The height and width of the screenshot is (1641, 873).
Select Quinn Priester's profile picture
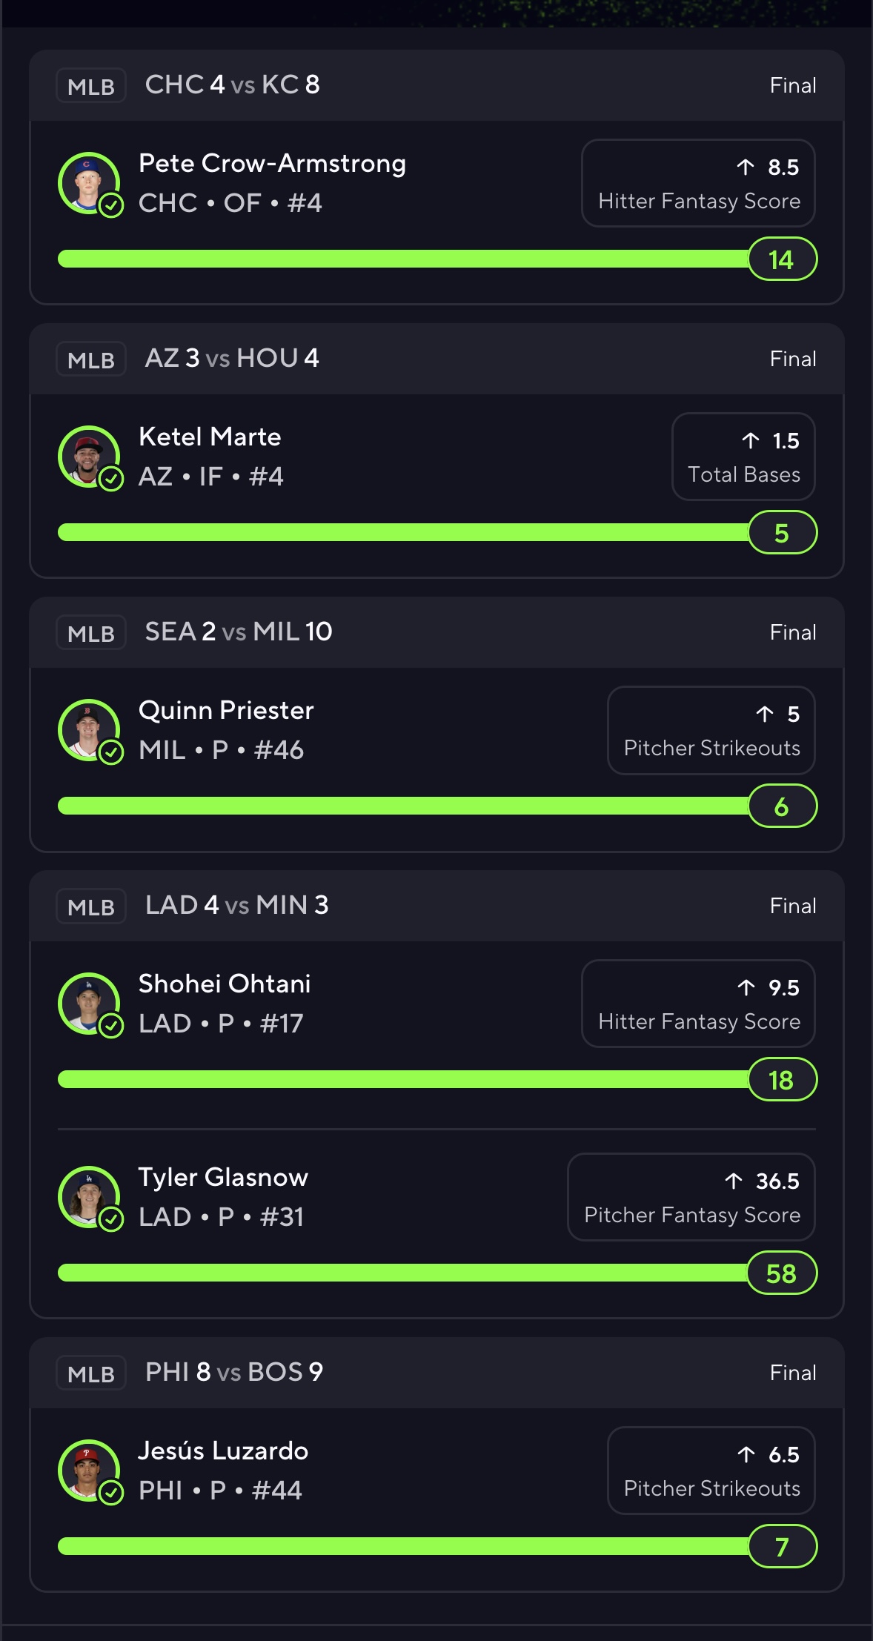[89, 729]
